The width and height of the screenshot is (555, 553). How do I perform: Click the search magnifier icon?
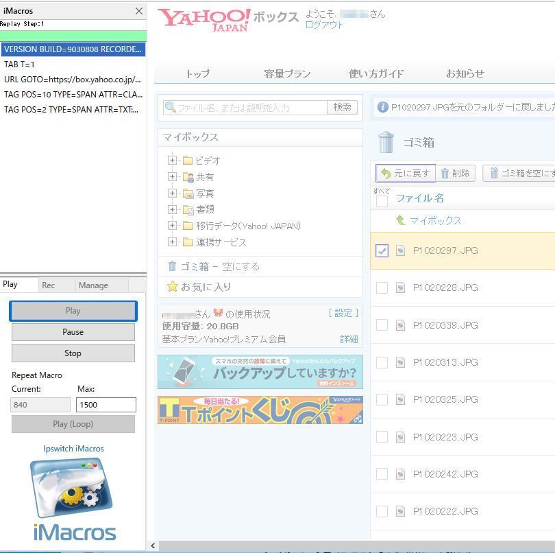pyautogui.click(x=170, y=107)
